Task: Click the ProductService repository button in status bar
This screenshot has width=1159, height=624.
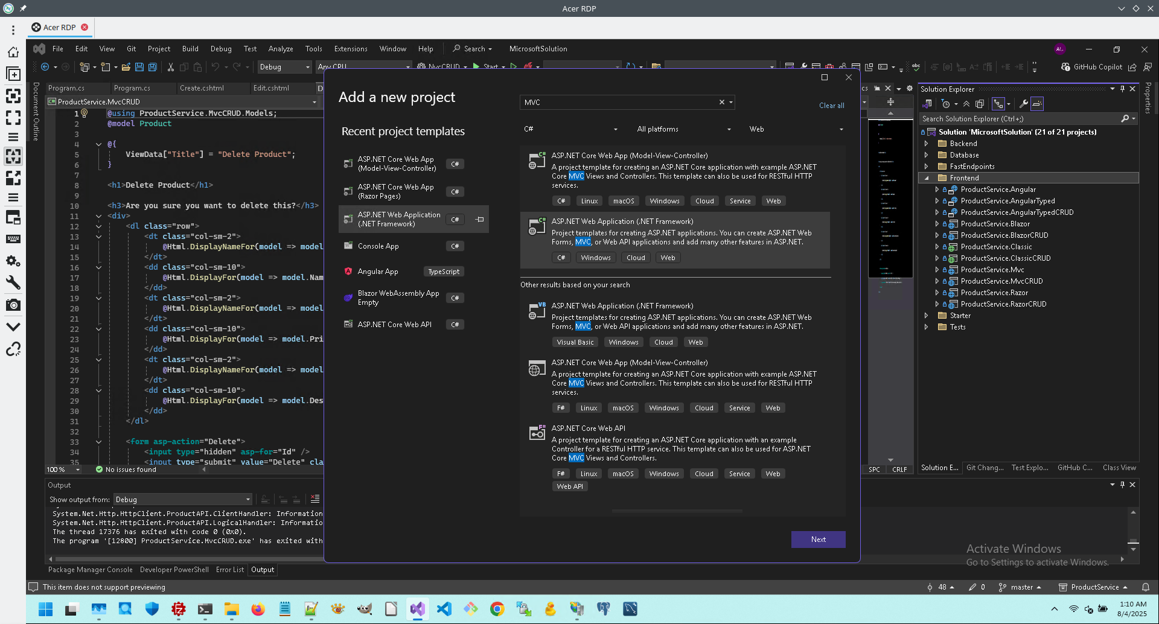Action: click(x=1093, y=587)
